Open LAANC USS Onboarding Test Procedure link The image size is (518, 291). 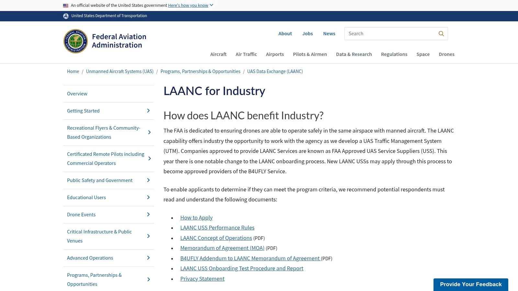[x=242, y=268]
